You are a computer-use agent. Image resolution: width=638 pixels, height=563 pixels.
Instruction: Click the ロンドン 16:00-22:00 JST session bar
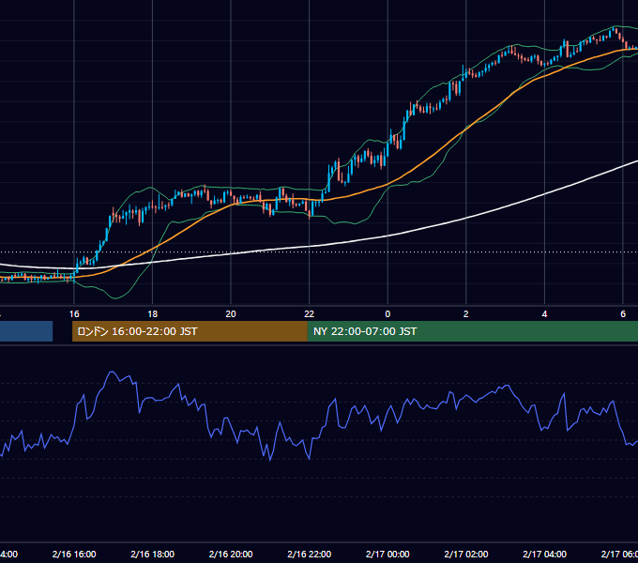click(x=190, y=331)
